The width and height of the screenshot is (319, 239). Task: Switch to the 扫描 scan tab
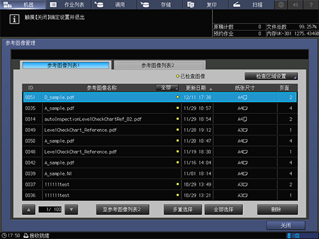tap(252, 4)
